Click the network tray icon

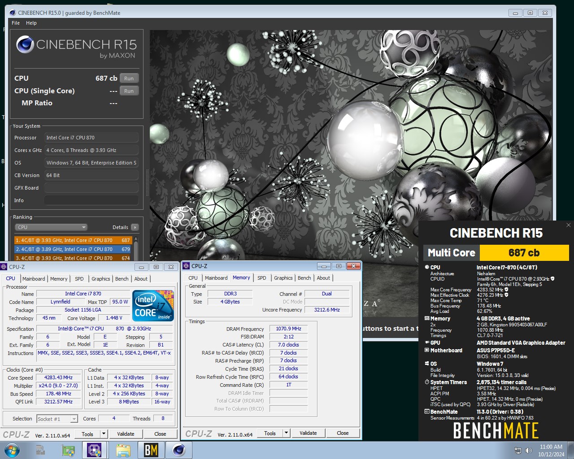[518, 450]
